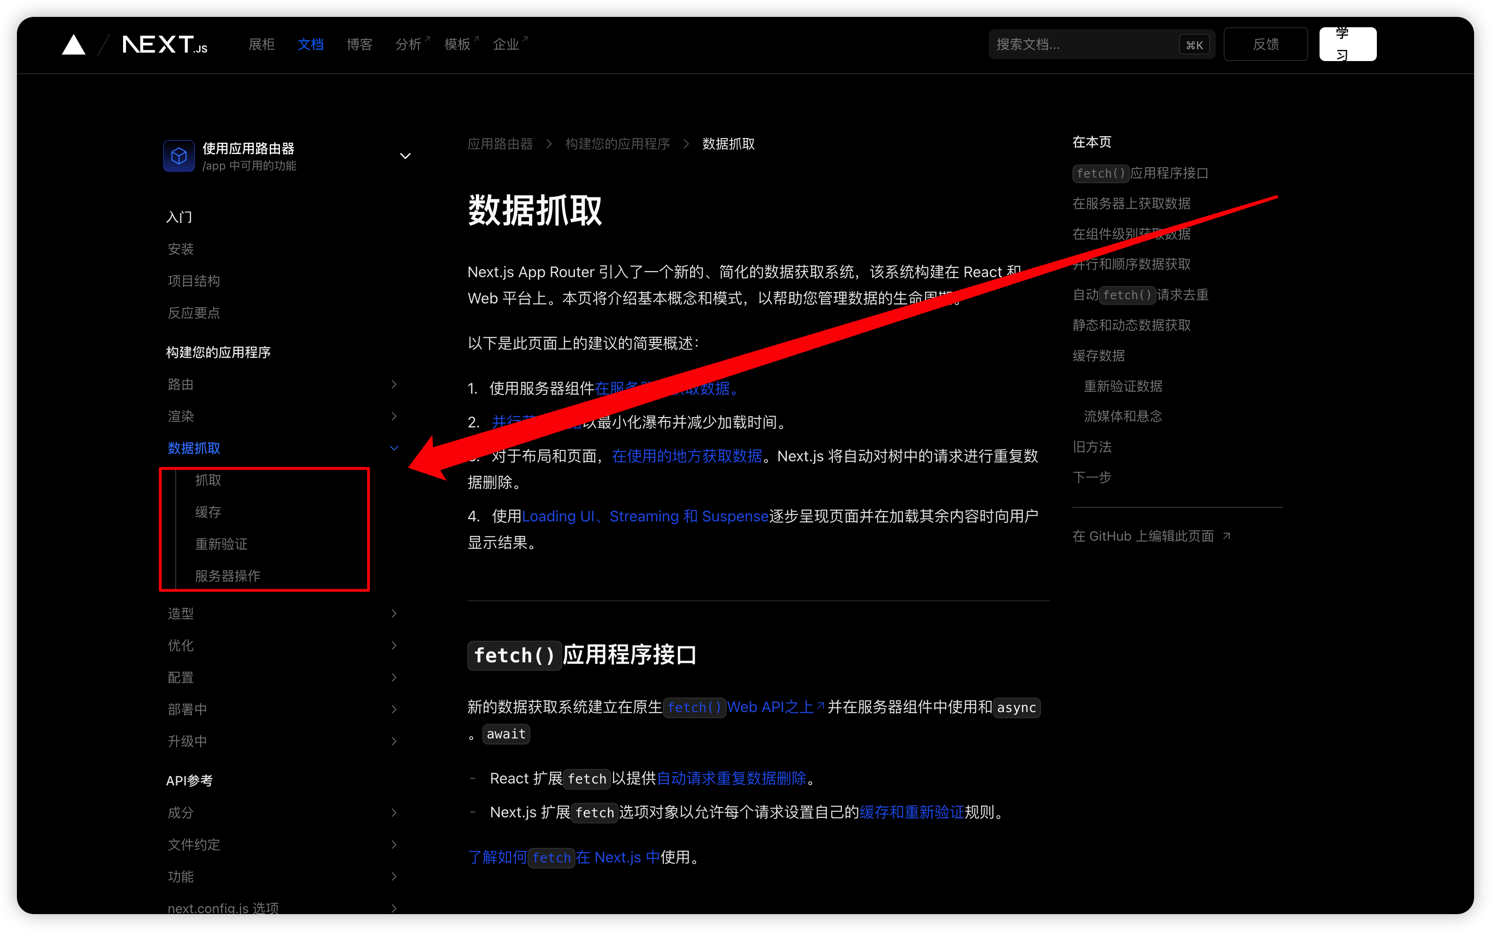Switch to the 博客 menu item
Image resolution: width=1491 pixels, height=931 pixels.
359,44
